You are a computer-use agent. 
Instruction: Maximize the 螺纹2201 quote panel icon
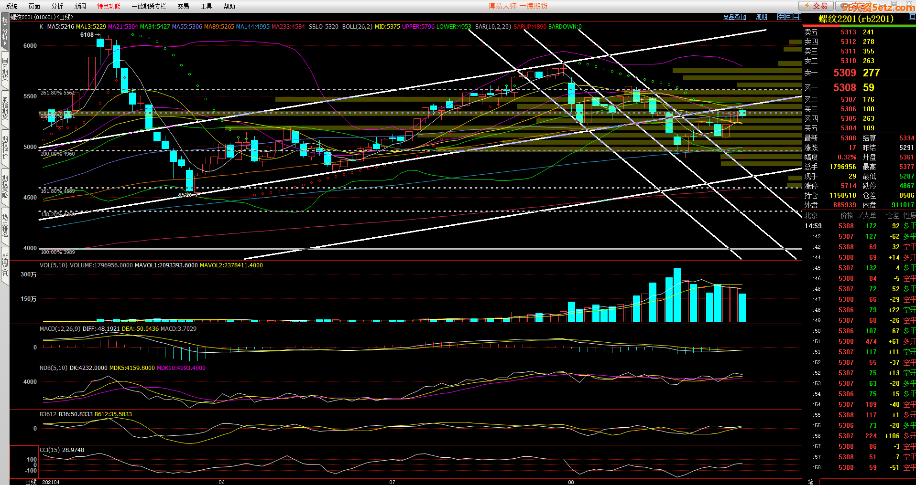(x=912, y=17)
